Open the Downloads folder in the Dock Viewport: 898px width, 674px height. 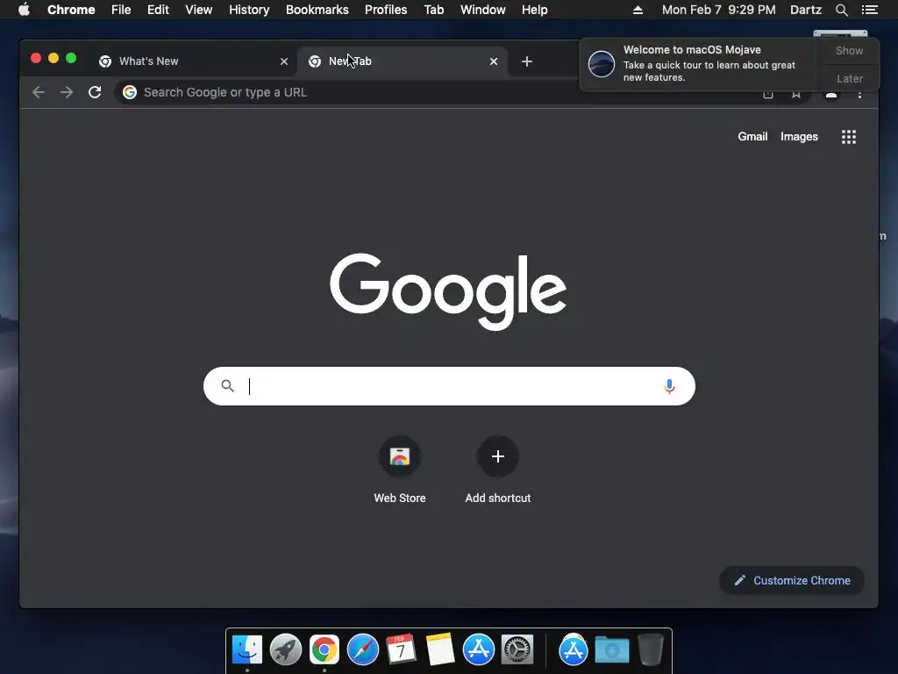[x=611, y=649]
